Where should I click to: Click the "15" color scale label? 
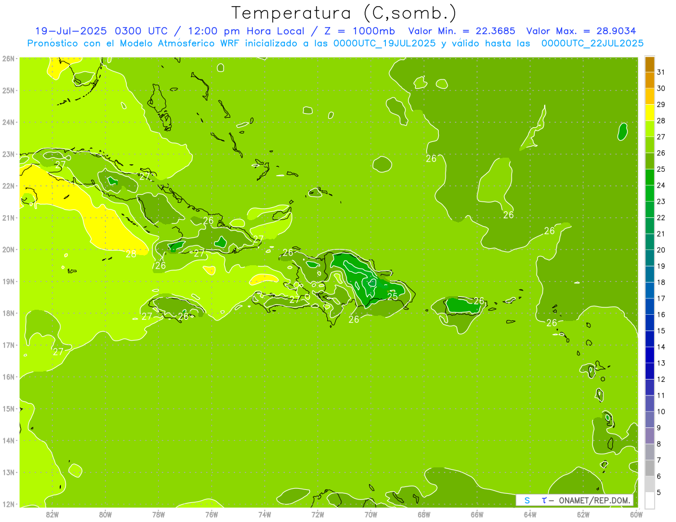661,331
